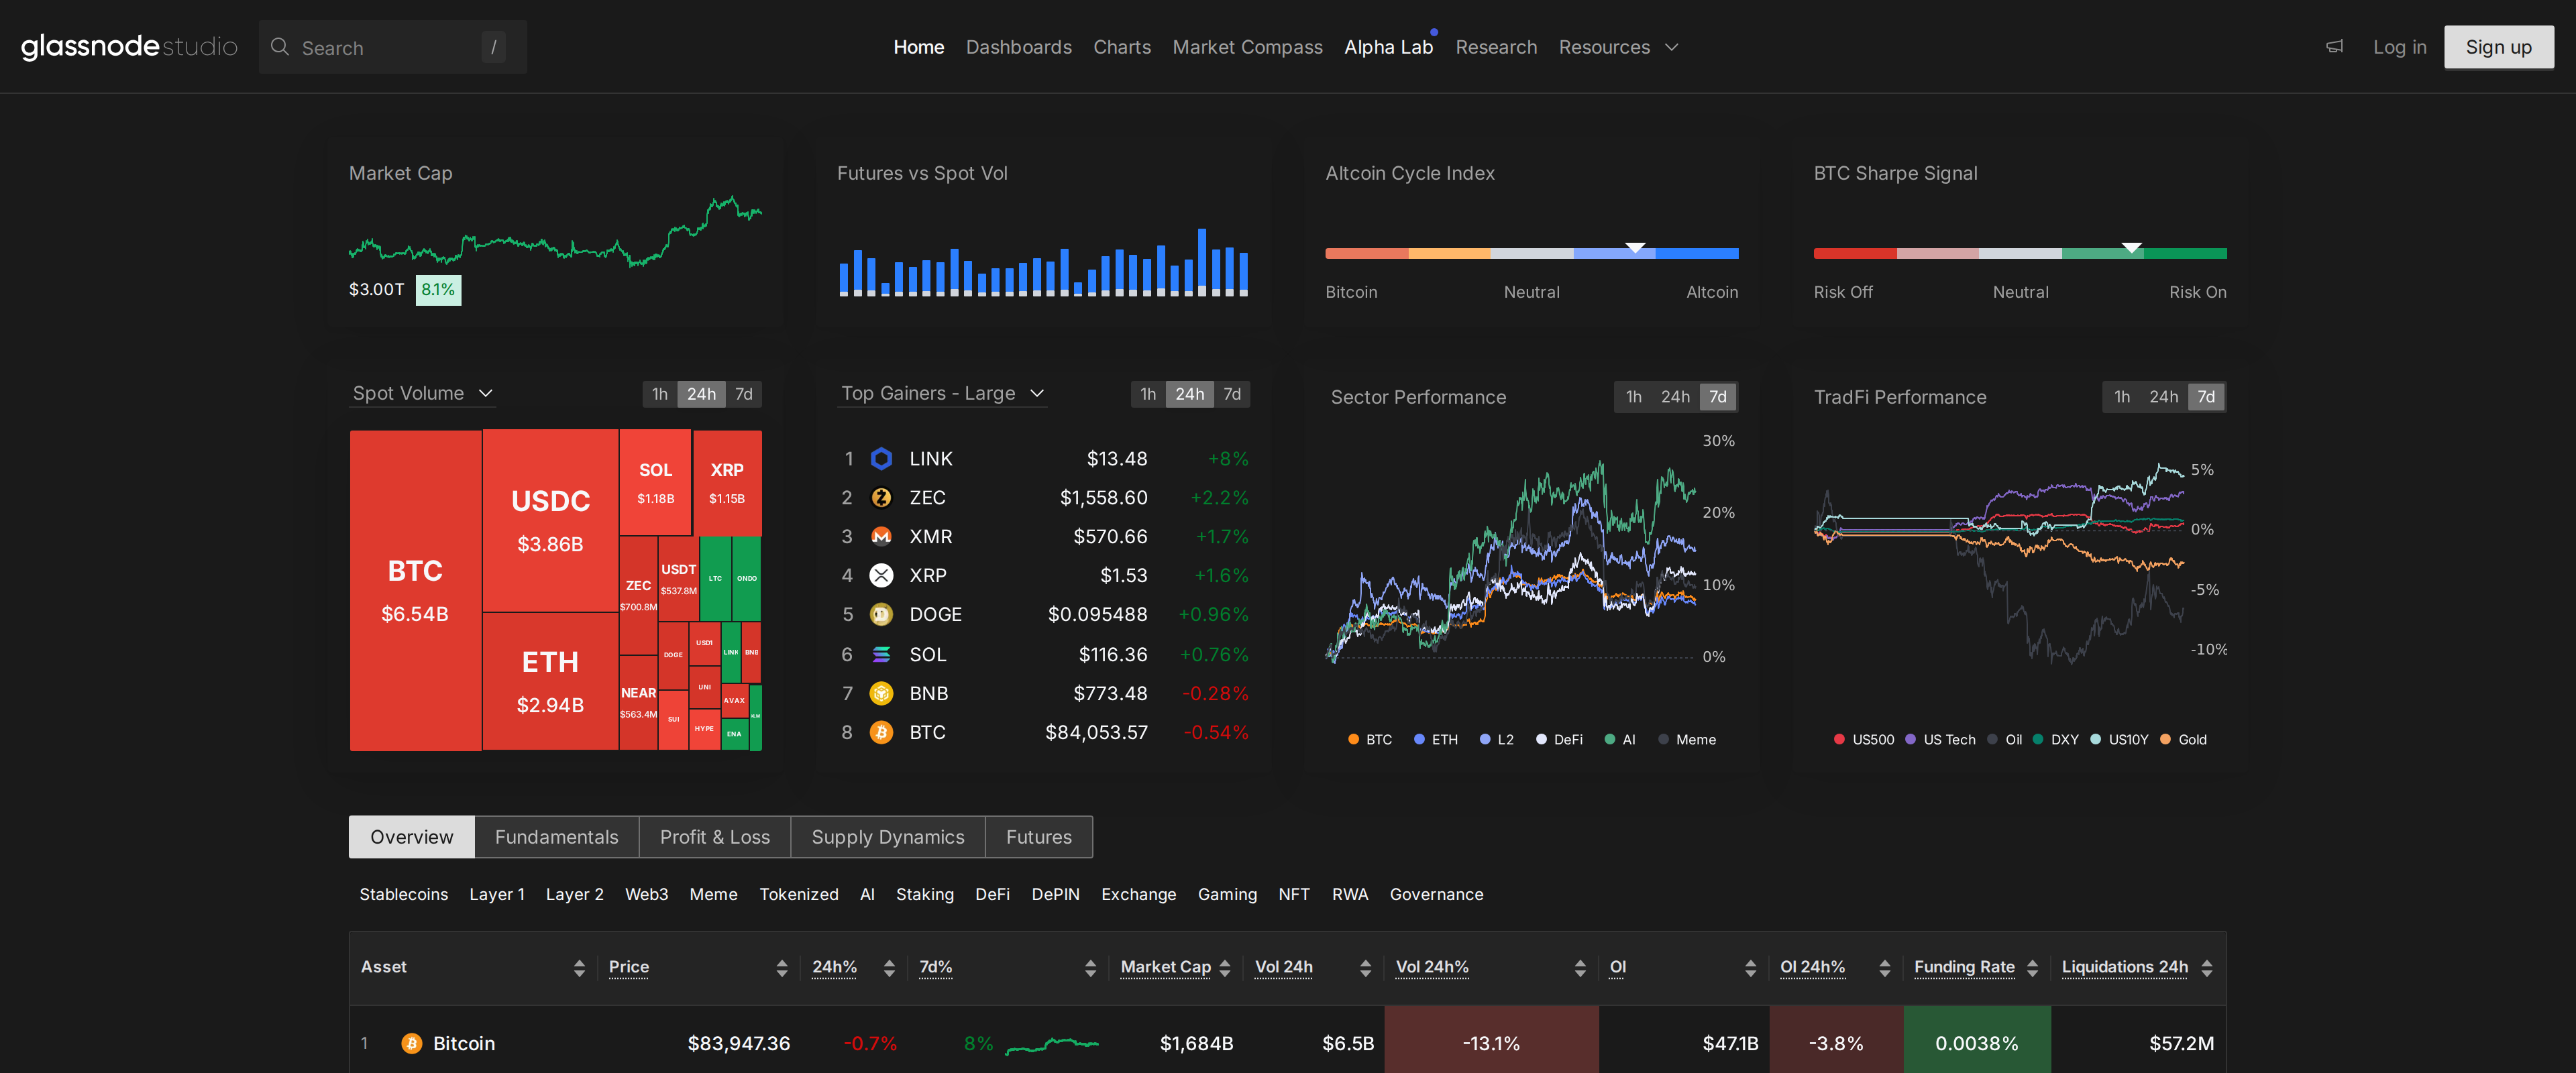This screenshot has height=1073, width=2576.
Task: Click the Log in link
Action: (2399, 47)
